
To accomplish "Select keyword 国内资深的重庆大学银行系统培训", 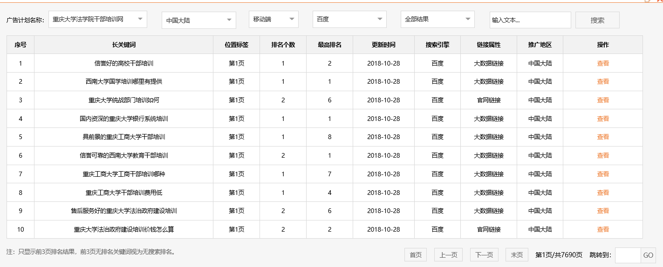I will [x=124, y=119].
